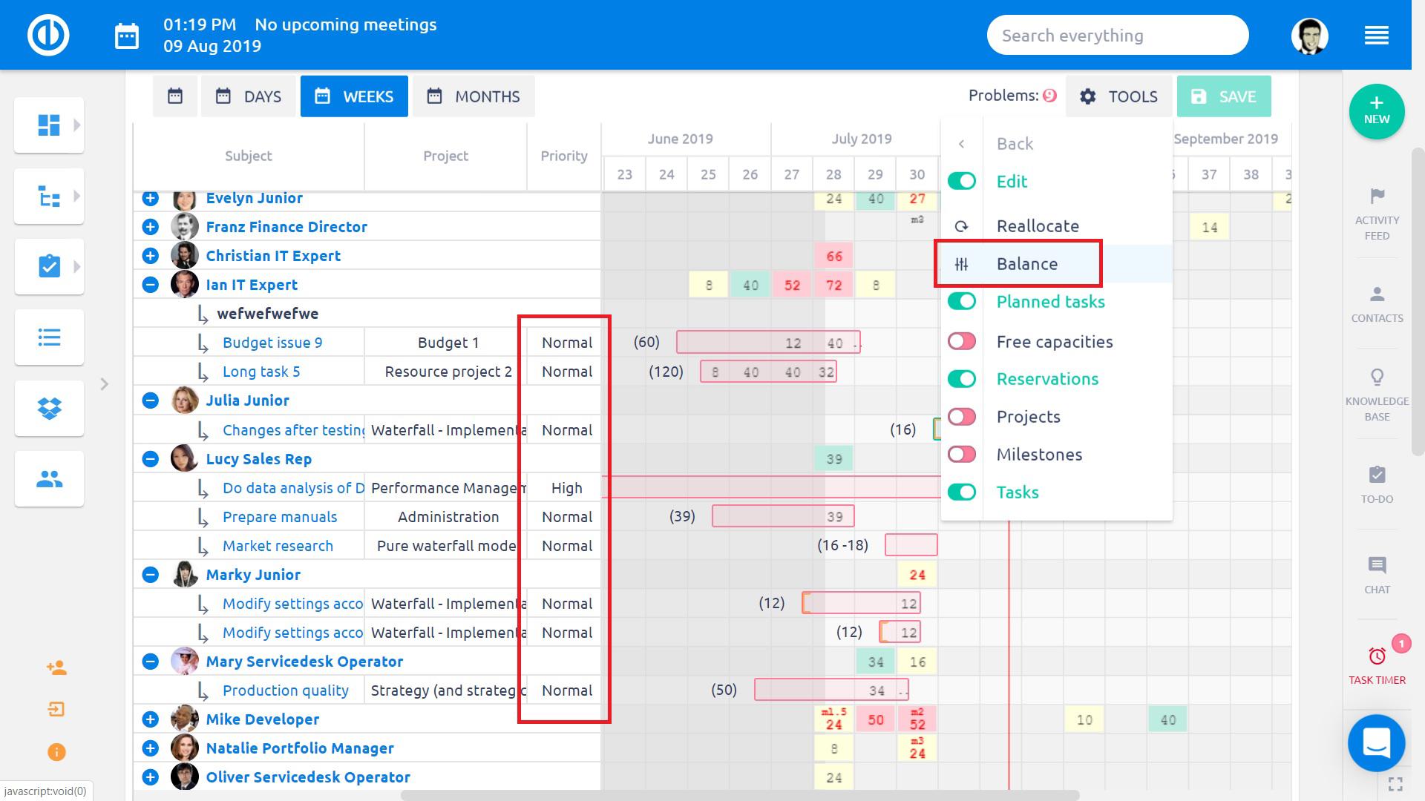Open the users group icon in sidebar
The image size is (1425, 801).
tap(49, 479)
